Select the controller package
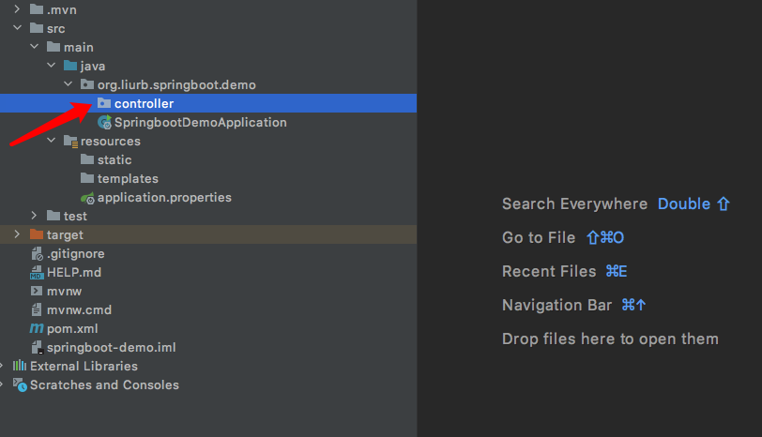 (x=208, y=103)
